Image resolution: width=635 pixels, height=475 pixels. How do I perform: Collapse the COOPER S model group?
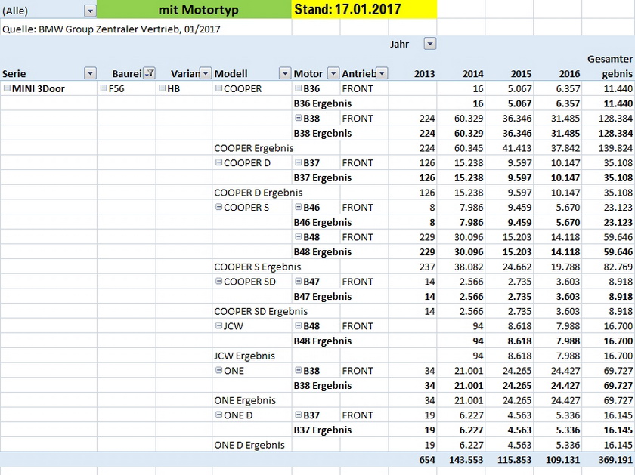tap(218, 207)
